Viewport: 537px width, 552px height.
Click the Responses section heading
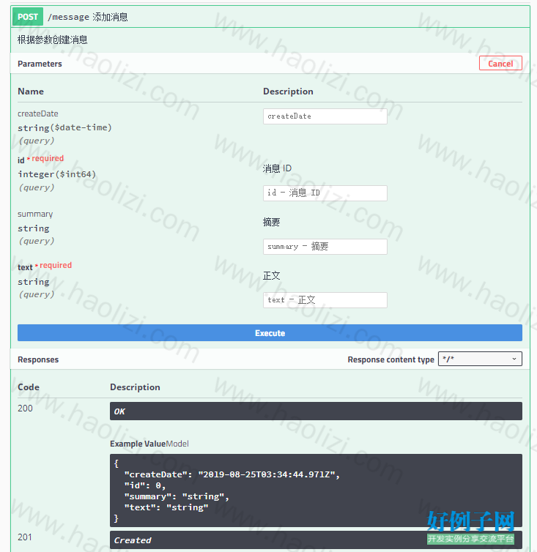click(x=38, y=359)
